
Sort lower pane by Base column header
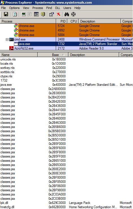point(53,55)
